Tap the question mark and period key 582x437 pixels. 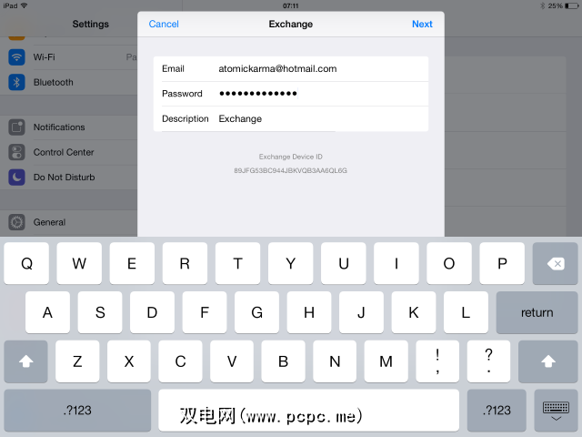[489, 361]
